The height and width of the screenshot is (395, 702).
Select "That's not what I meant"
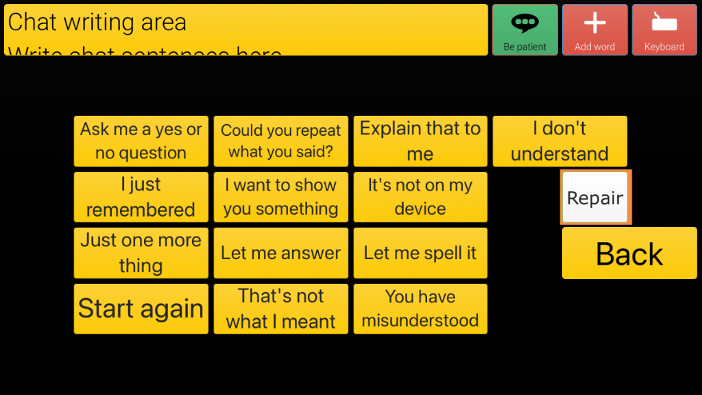click(x=280, y=309)
